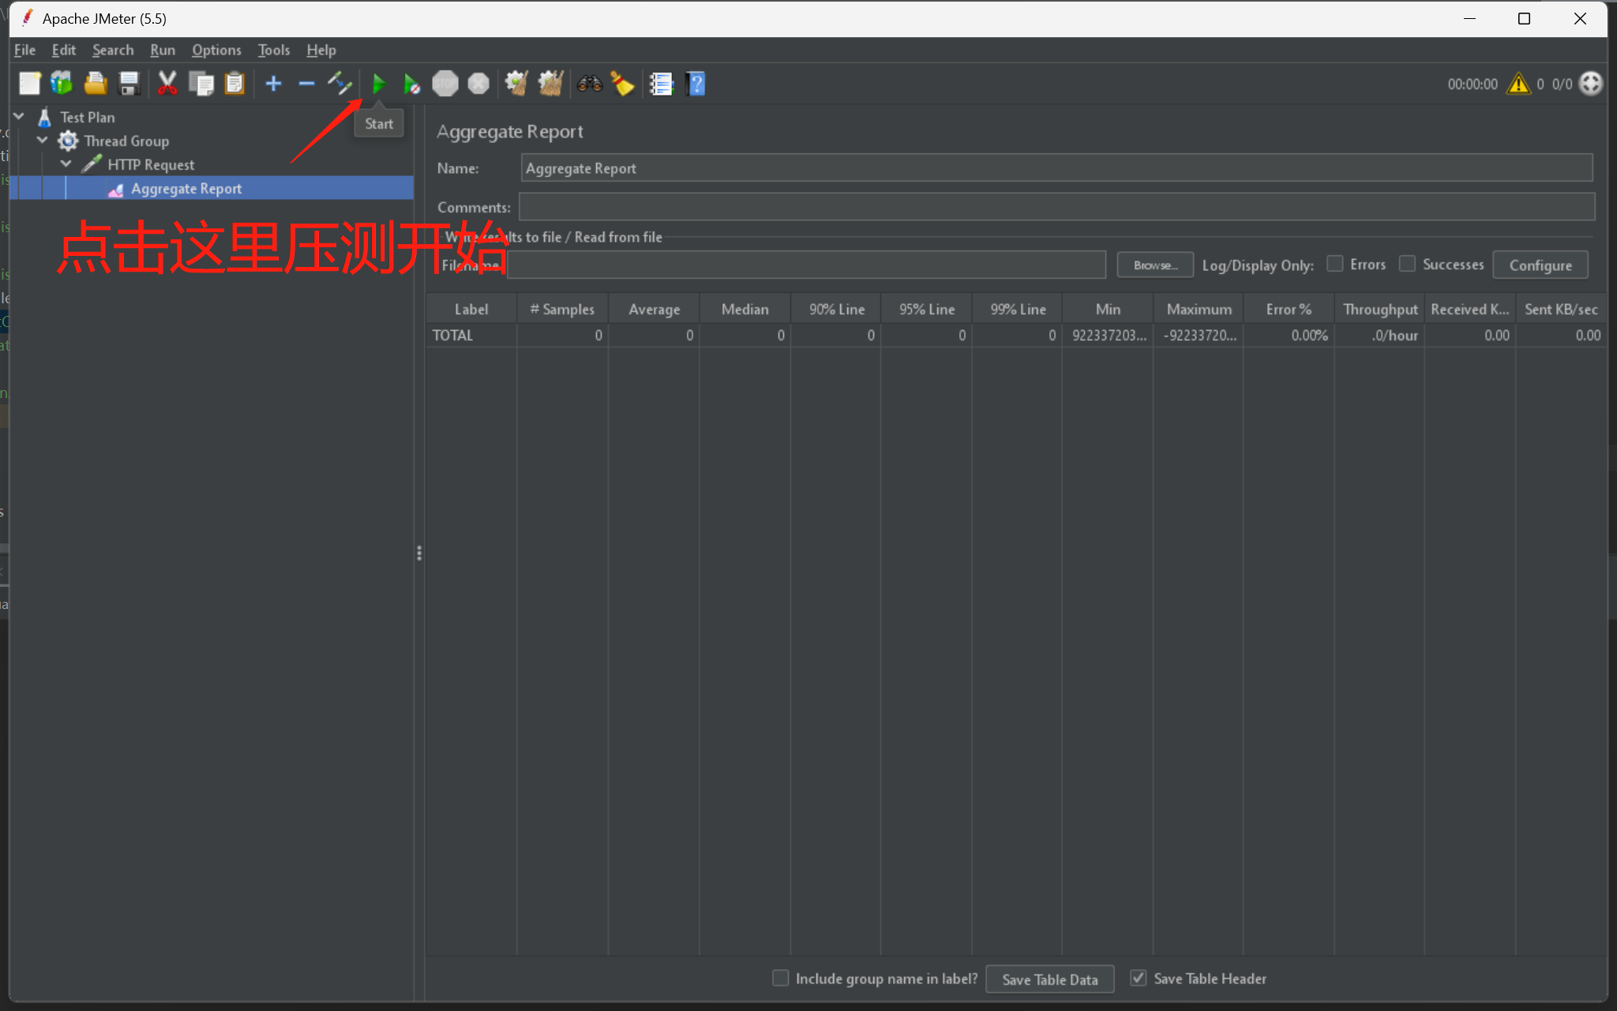This screenshot has width=1617, height=1011.
Task: Toggle the Errors checkbox
Action: coord(1335,264)
